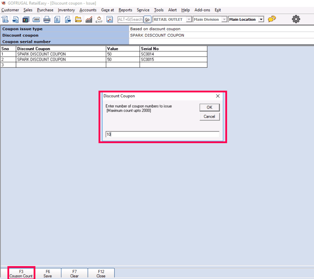Click the empty Coupon serial number field
314x279 pixels.
(x=221, y=42)
